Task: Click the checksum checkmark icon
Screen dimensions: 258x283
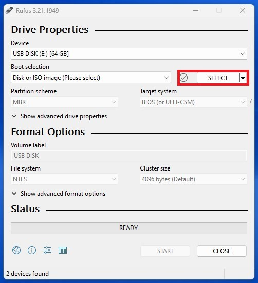Action: point(183,78)
